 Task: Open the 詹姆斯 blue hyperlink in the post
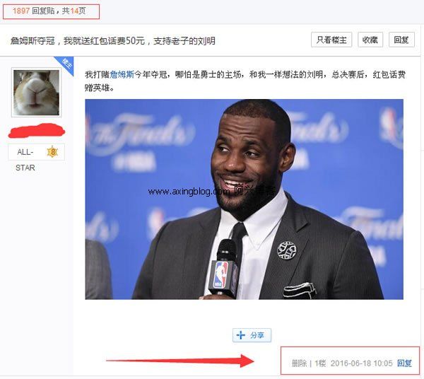click(122, 74)
